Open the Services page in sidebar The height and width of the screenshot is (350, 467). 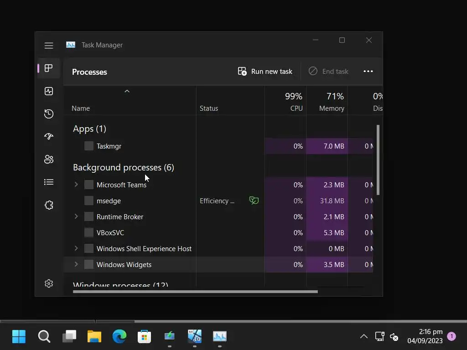click(x=49, y=205)
